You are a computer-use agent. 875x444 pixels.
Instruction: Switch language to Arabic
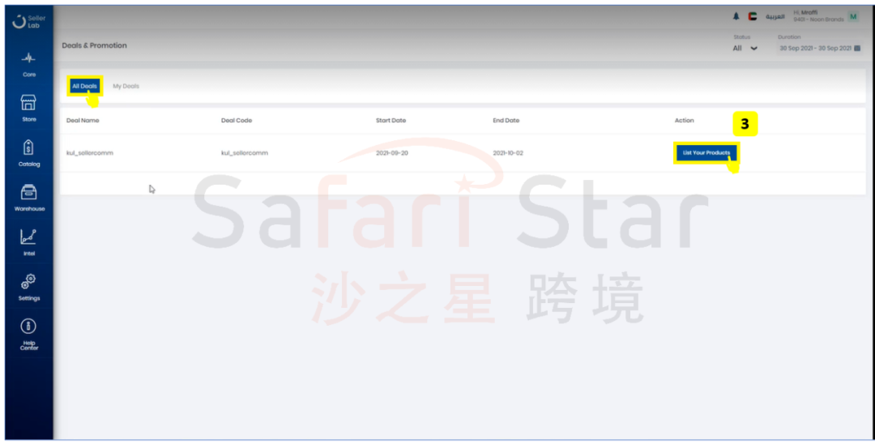click(x=775, y=17)
